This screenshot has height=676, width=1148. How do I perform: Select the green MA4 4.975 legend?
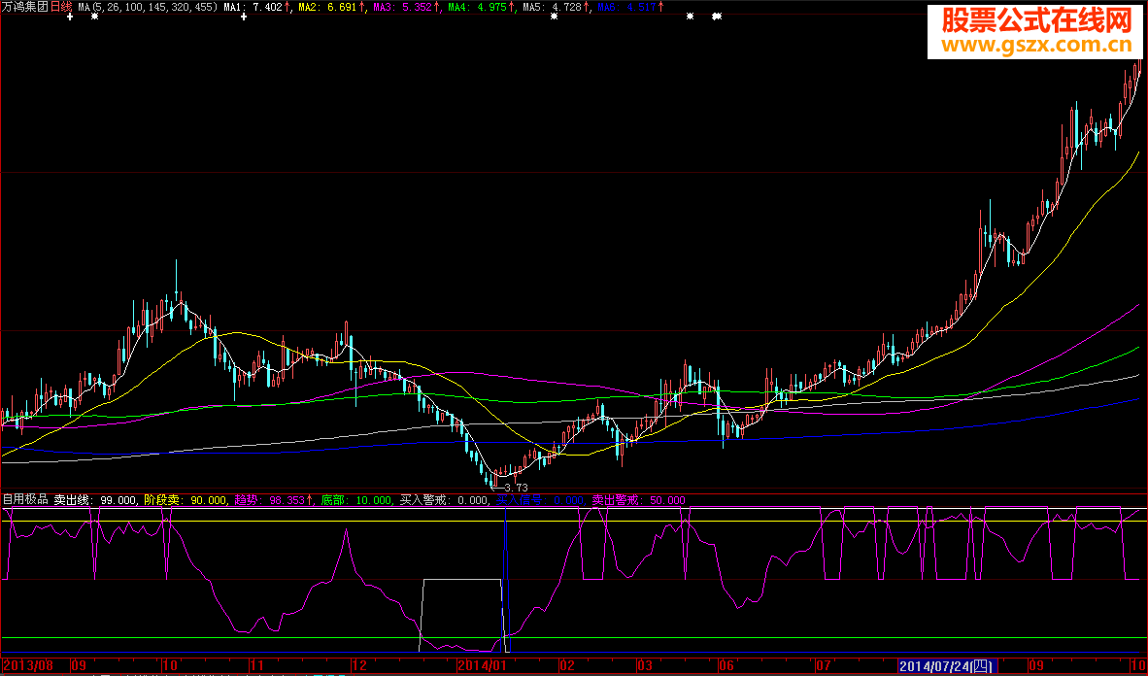coord(478,7)
